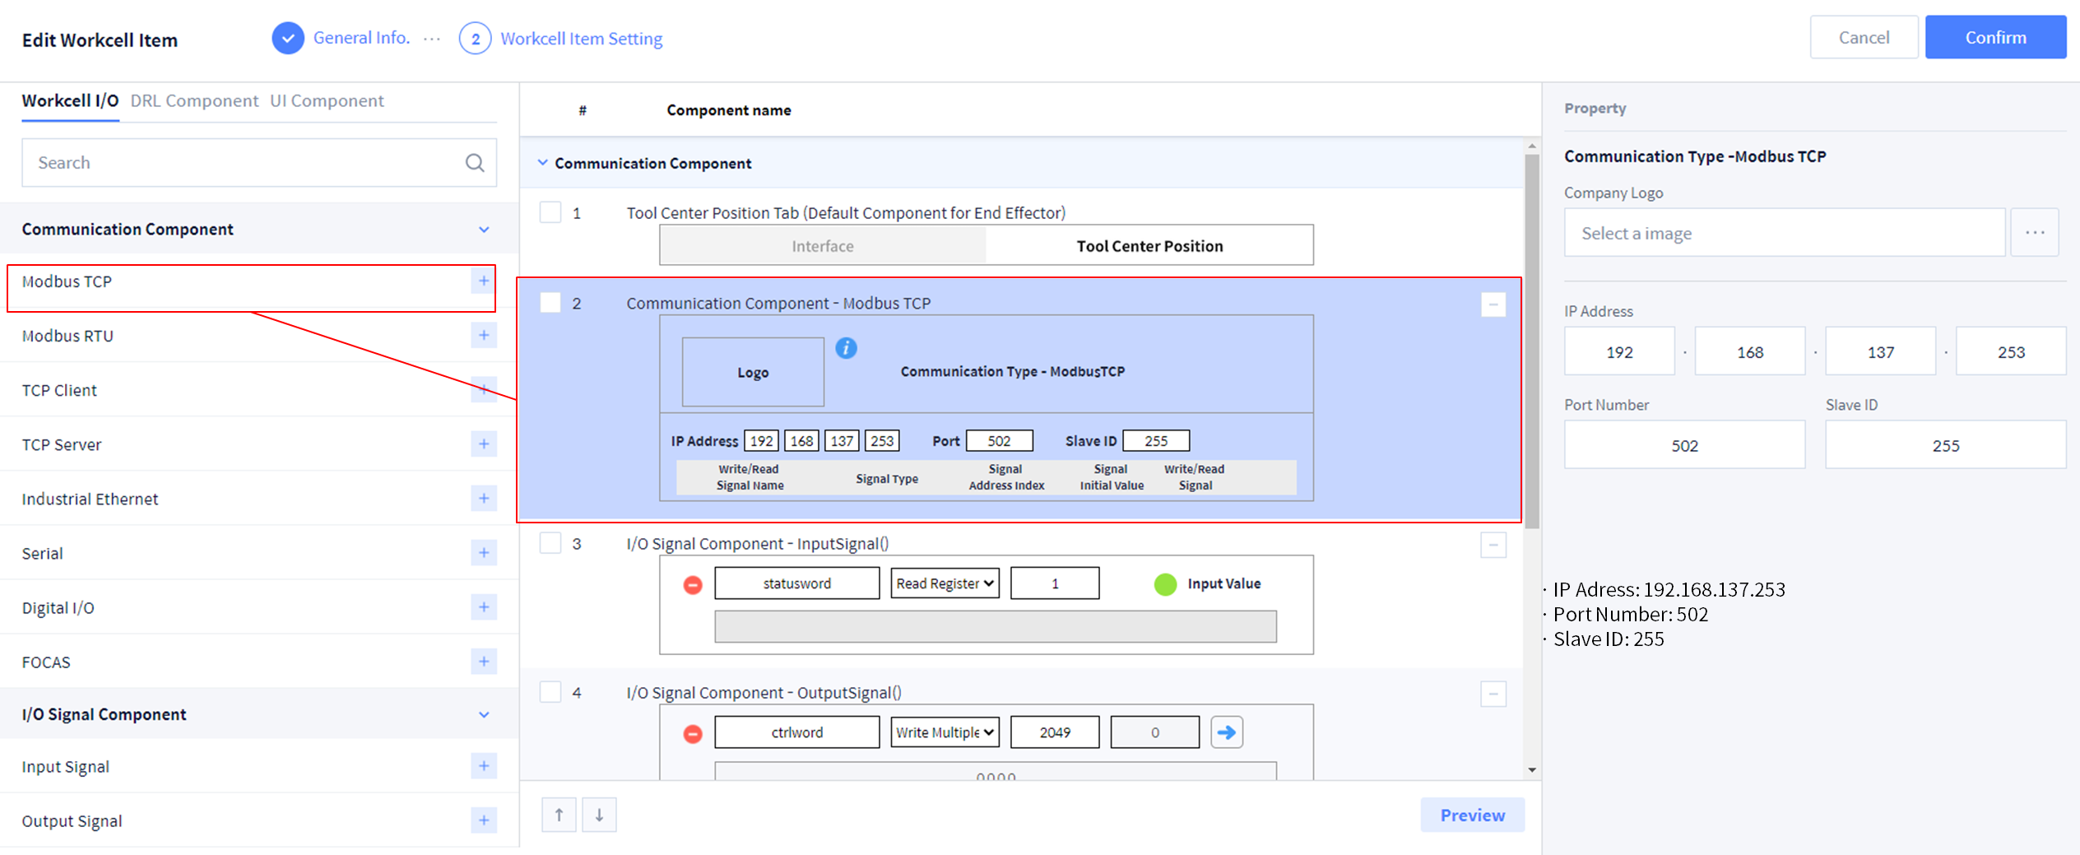Screen dimensions: 2080x855
Task: Remove Modbus TCP component with minus button
Action: coord(1493,304)
